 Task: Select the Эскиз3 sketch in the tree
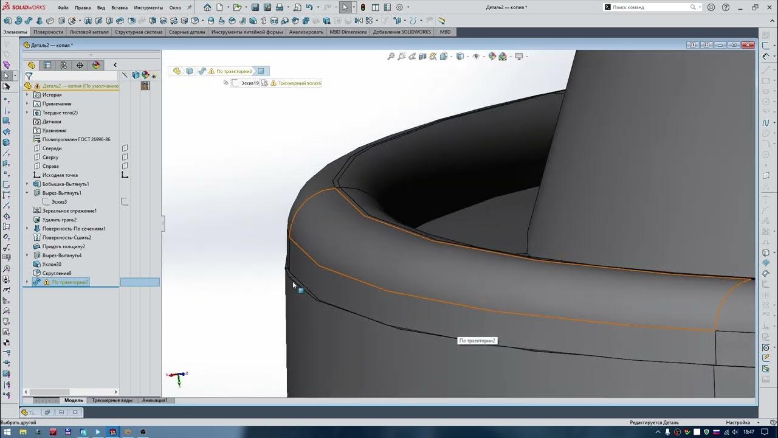[59, 202]
